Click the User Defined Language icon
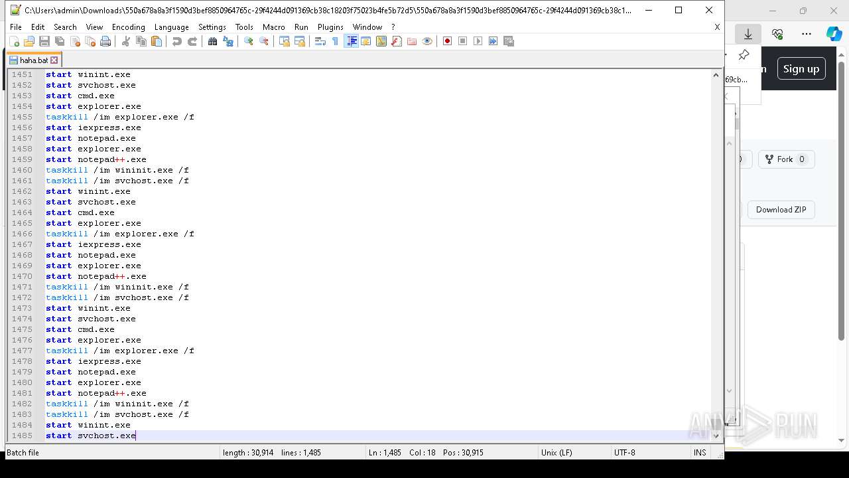The image size is (849, 478). click(x=366, y=41)
